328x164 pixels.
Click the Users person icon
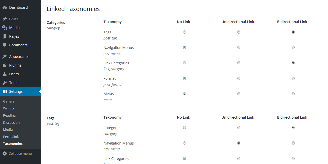click(5, 74)
